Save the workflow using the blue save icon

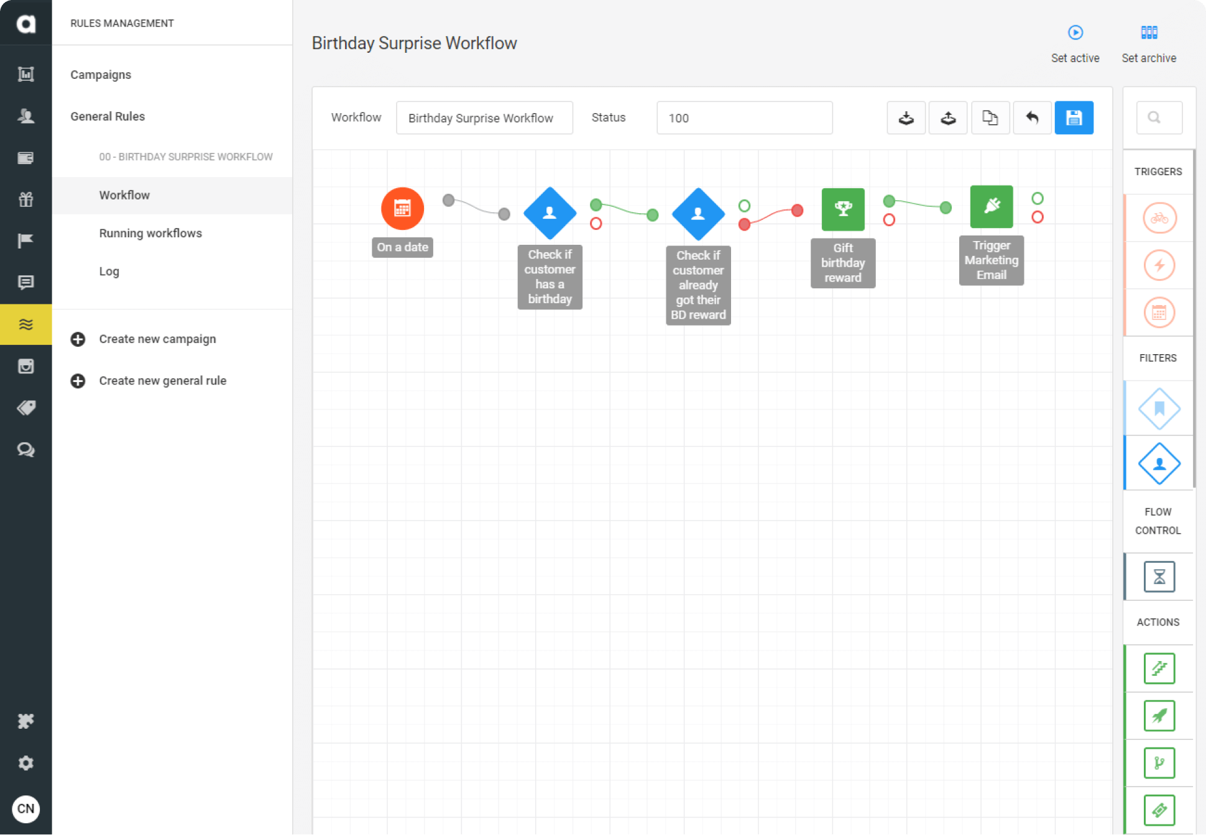click(1074, 117)
